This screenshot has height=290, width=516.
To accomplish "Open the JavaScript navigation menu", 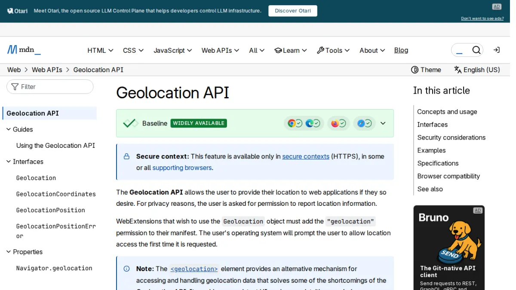I will point(173,50).
